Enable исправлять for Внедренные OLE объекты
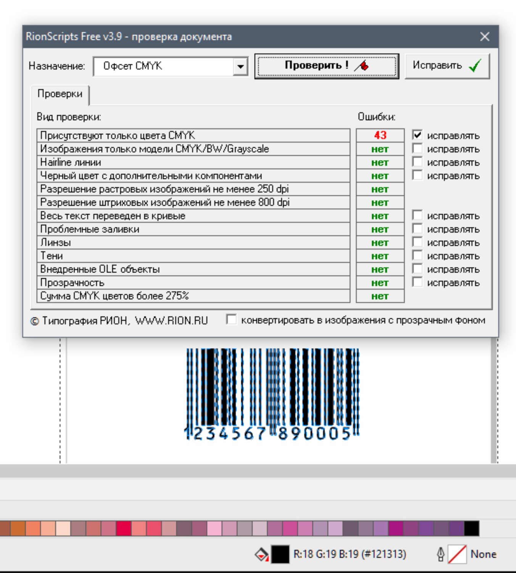 coord(417,269)
